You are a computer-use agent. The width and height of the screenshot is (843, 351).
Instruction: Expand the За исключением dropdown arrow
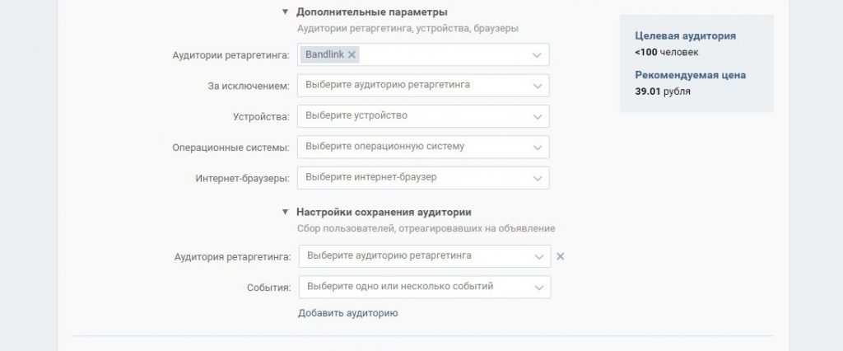537,86
